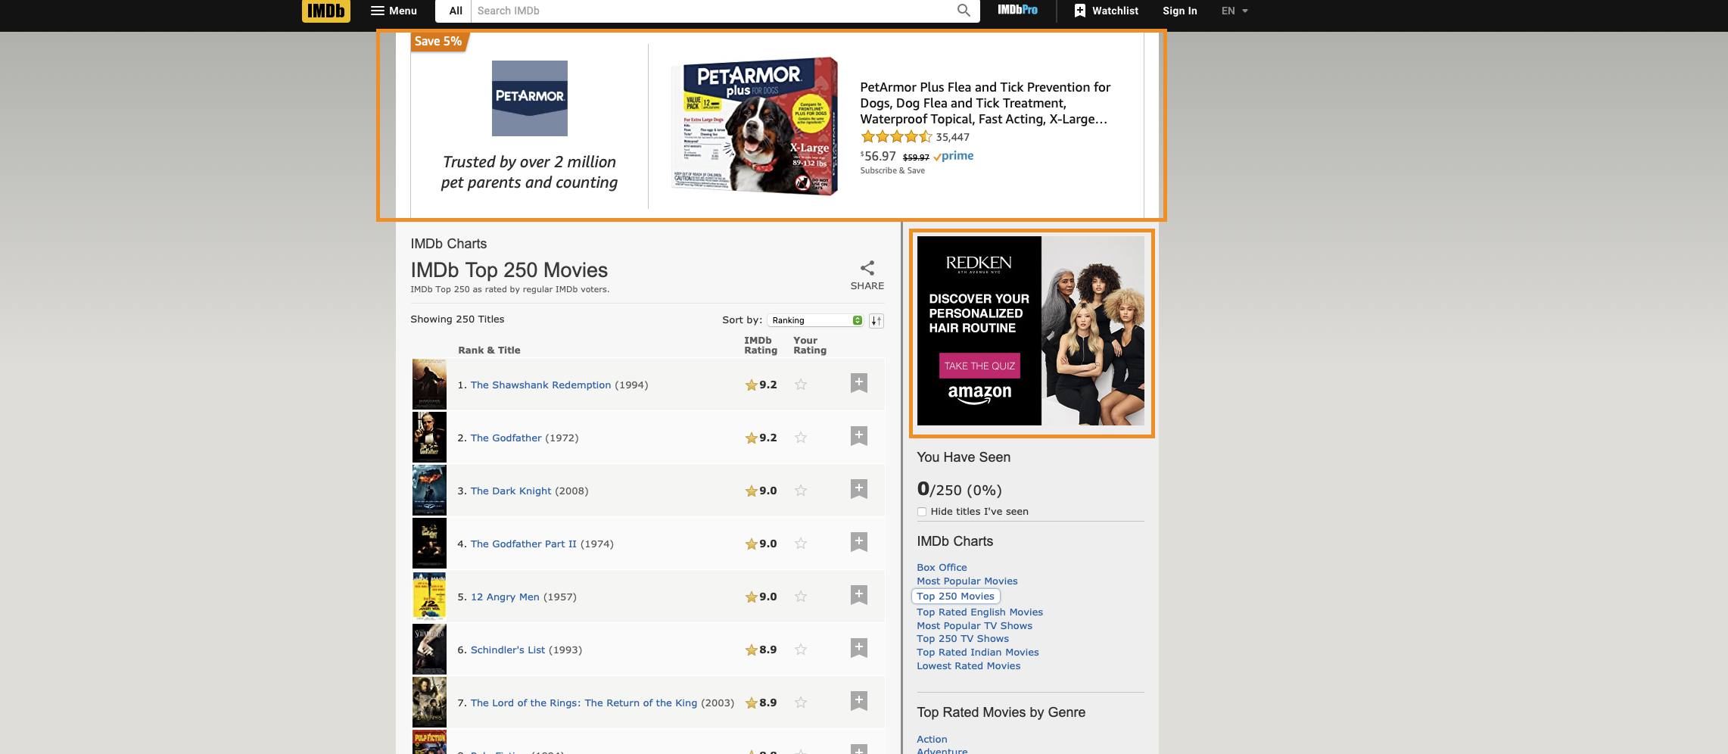Click the search magnifier icon
1728x754 pixels.
[x=964, y=11]
